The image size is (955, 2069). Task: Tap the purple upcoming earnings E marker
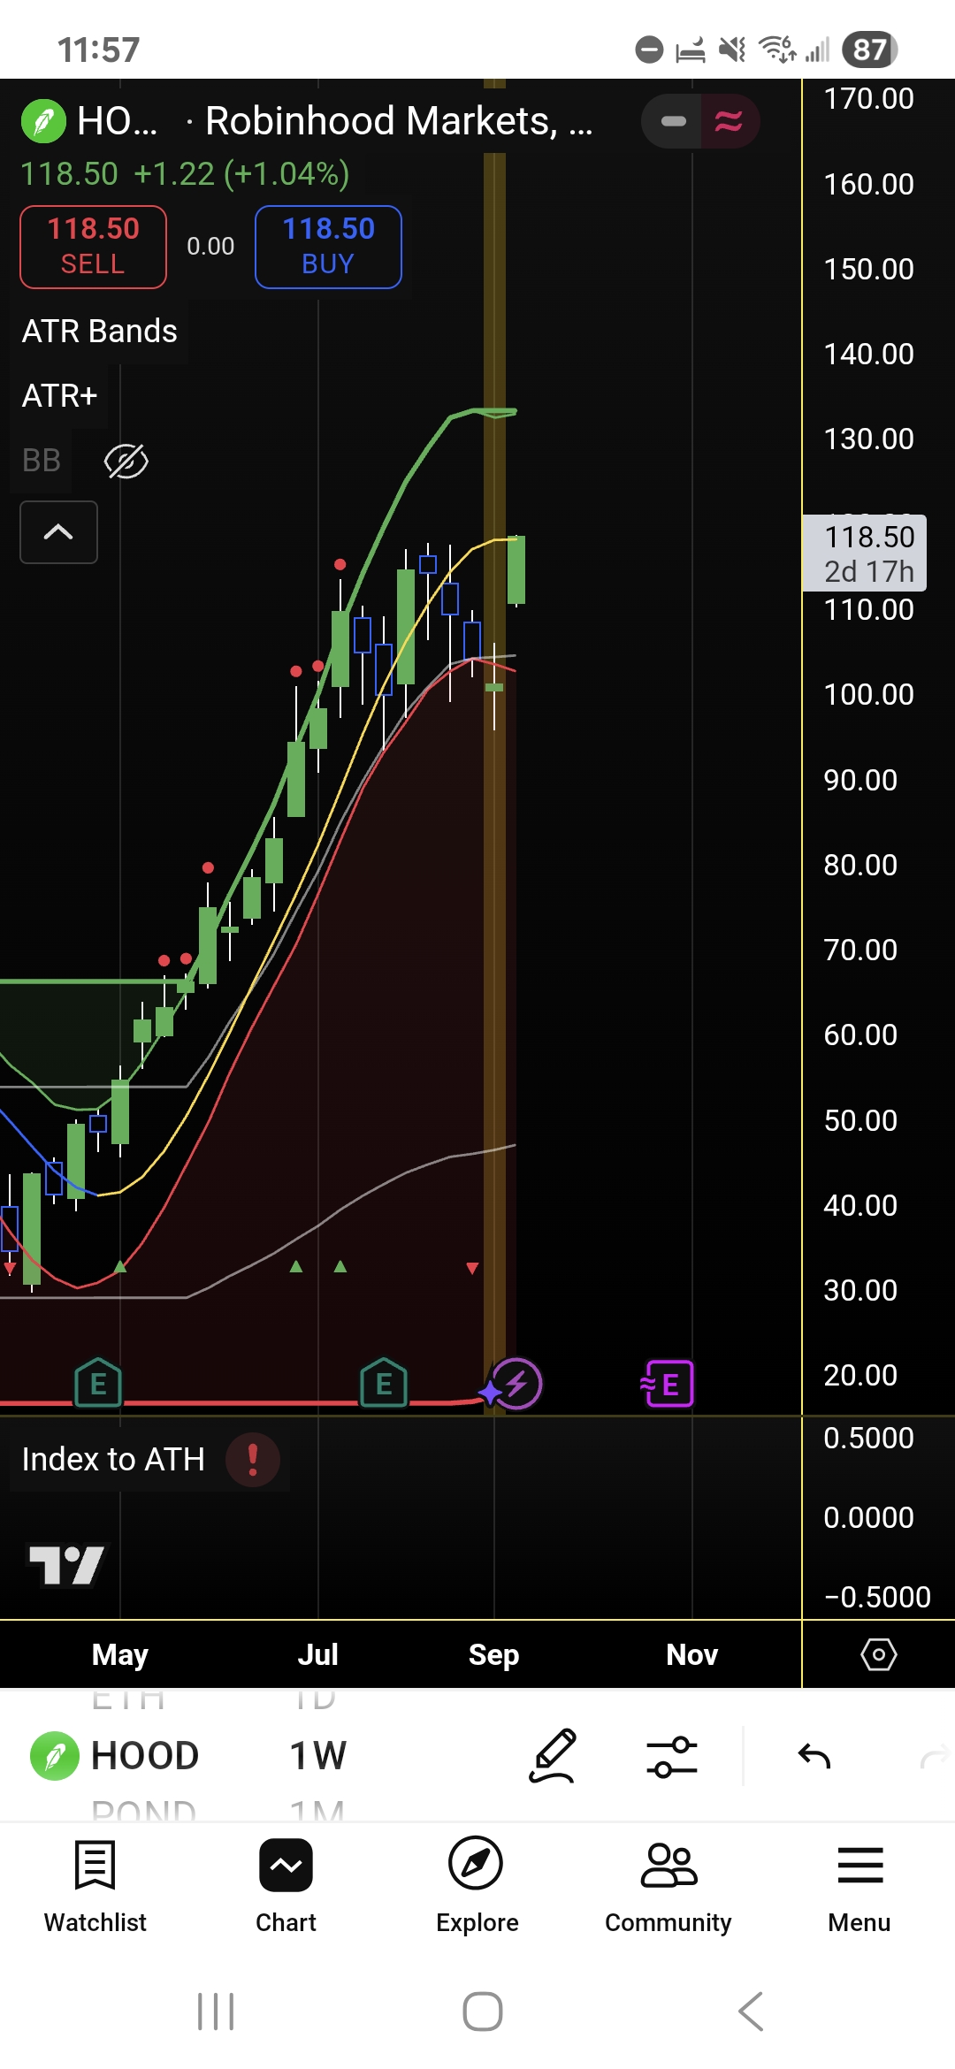(x=668, y=1384)
